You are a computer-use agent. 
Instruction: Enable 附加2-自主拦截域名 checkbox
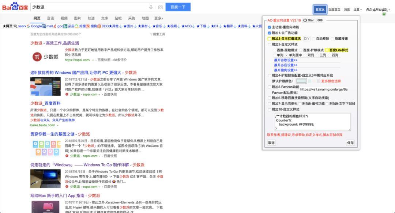269,39
